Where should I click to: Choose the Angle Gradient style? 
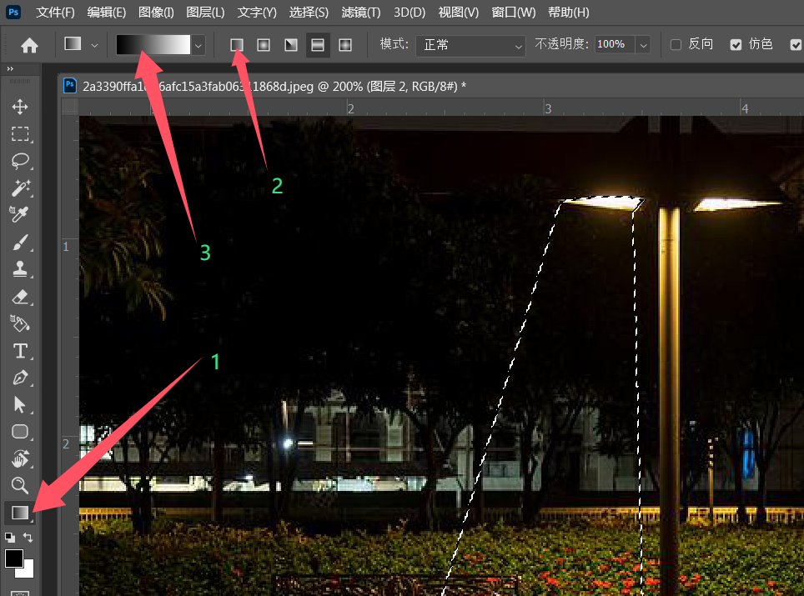pyautogui.click(x=291, y=45)
